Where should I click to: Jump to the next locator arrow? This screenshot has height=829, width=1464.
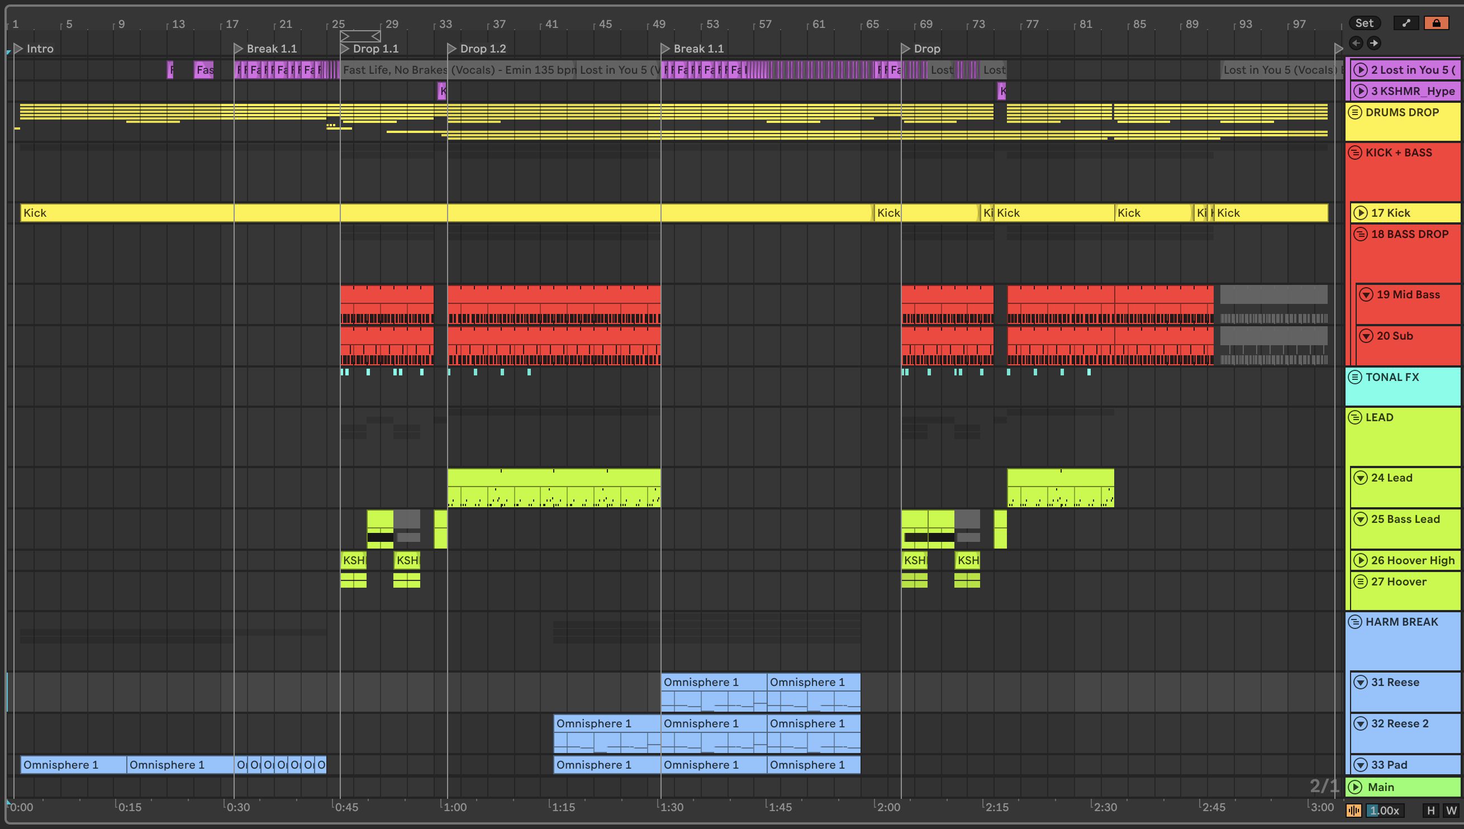point(1374,42)
